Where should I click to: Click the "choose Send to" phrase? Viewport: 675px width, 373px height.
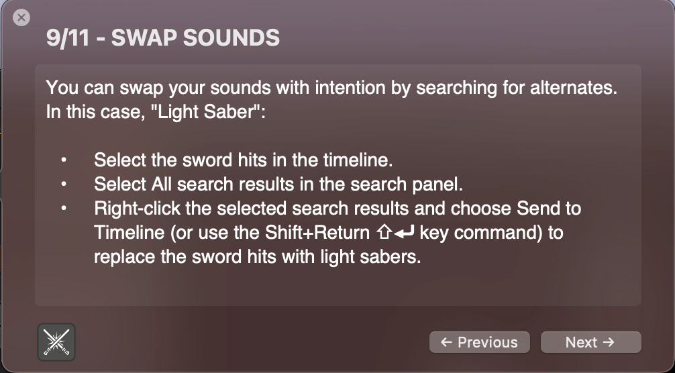[516, 208]
